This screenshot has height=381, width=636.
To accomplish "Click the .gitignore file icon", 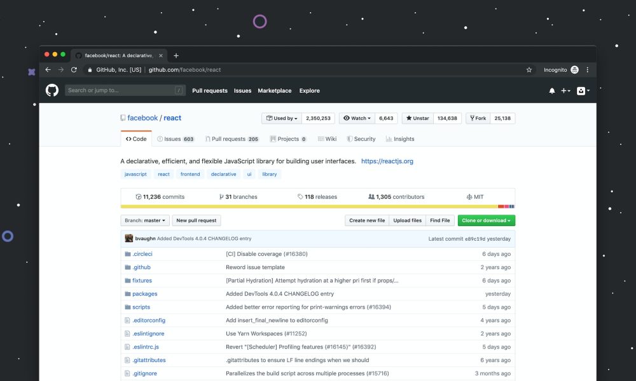I will (x=127, y=373).
